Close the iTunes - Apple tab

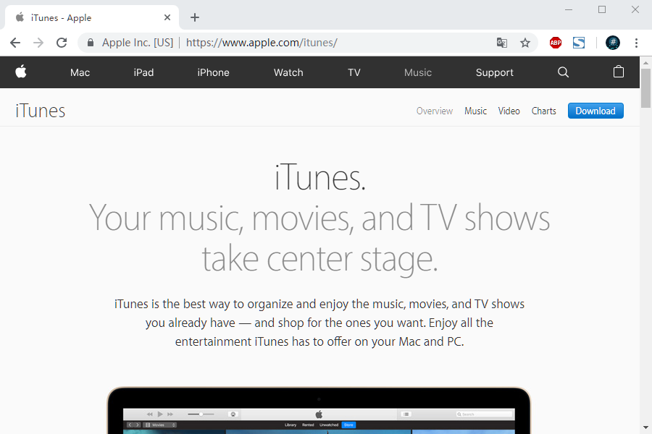tap(167, 17)
